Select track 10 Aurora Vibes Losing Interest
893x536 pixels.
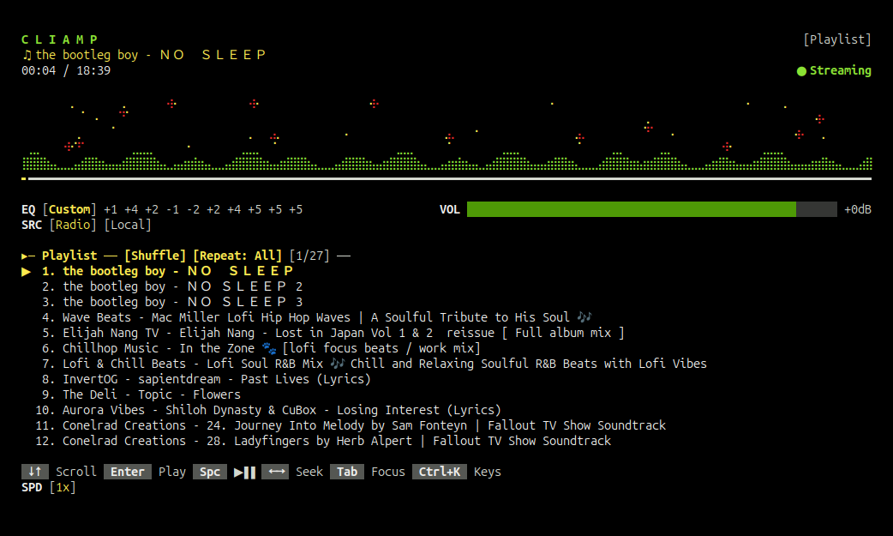tap(268, 409)
